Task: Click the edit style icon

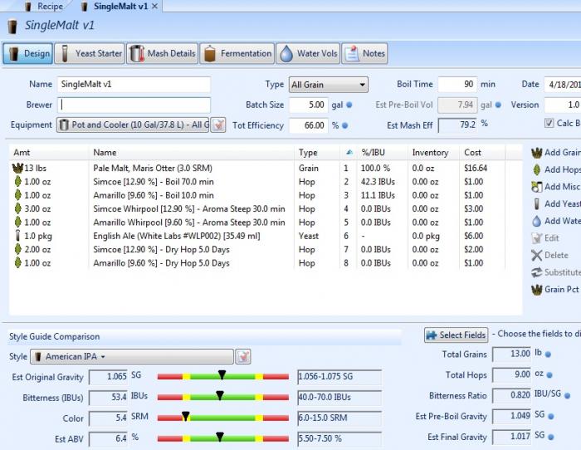Action: coord(243,356)
